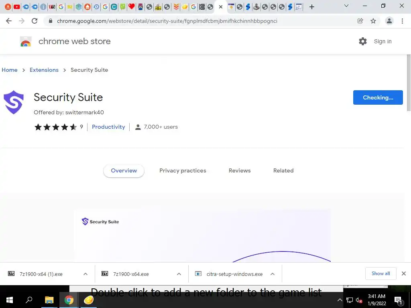Viewport: 411px width, 308px height.
Task: Go back to the previous page
Action: click(x=9, y=21)
